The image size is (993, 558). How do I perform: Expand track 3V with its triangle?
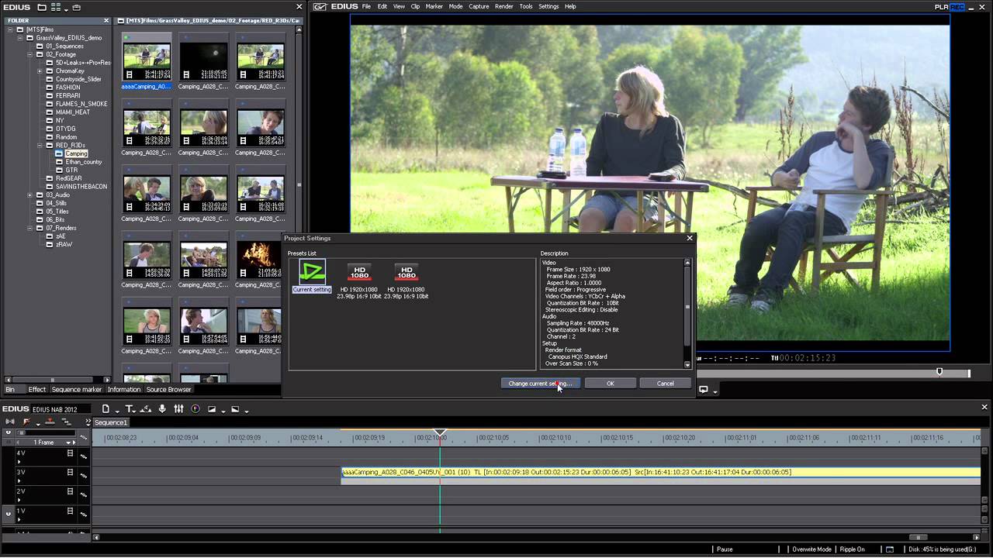(19, 480)
